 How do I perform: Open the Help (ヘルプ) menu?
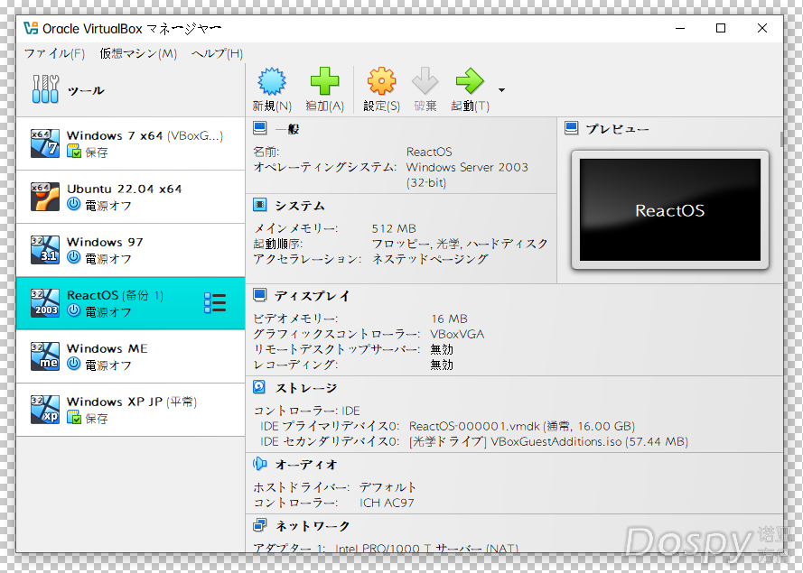217,53
